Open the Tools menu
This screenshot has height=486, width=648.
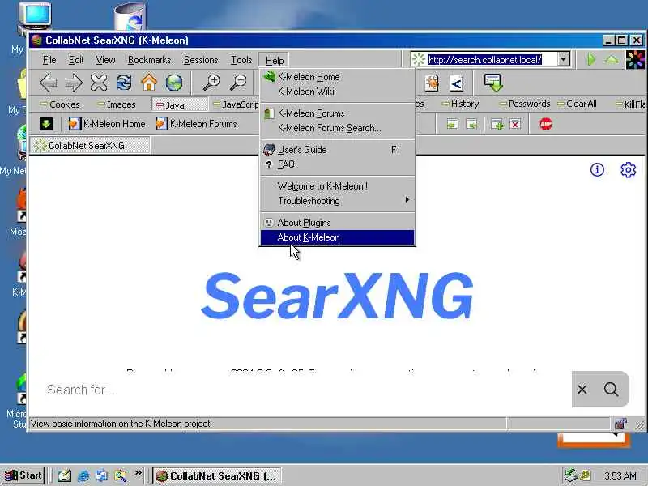(241, 60)
